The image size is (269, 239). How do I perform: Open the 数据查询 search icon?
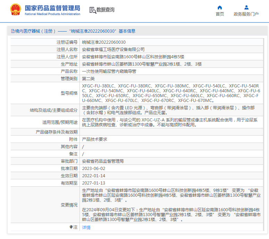tap(93, 10)
